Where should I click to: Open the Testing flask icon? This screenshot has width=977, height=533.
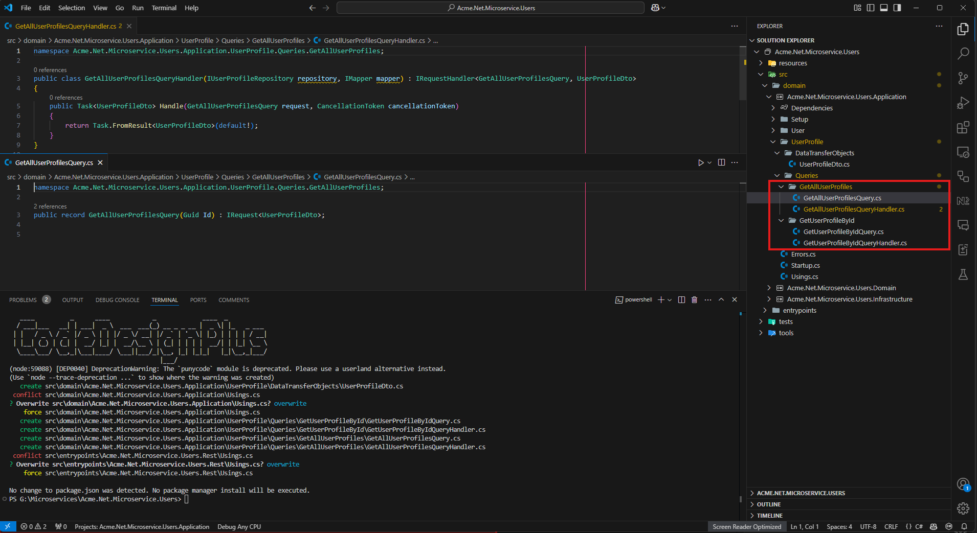coord(963,274)
